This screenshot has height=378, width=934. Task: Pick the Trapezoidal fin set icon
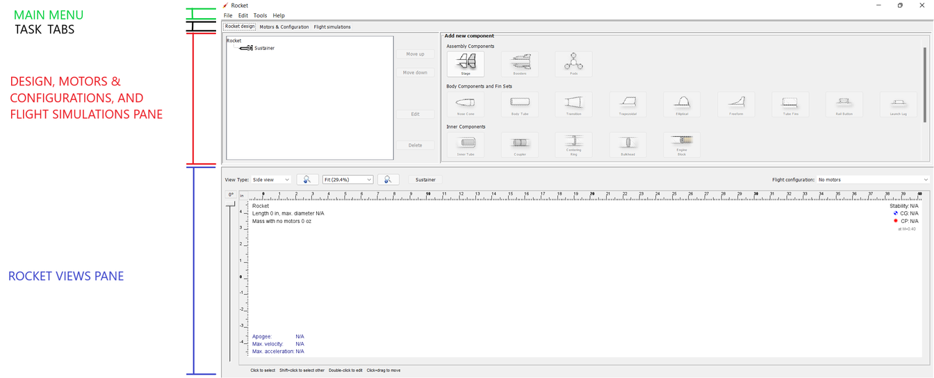tap(628, 104)
